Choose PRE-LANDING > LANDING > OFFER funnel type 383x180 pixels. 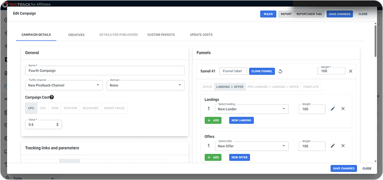point(273,87)
